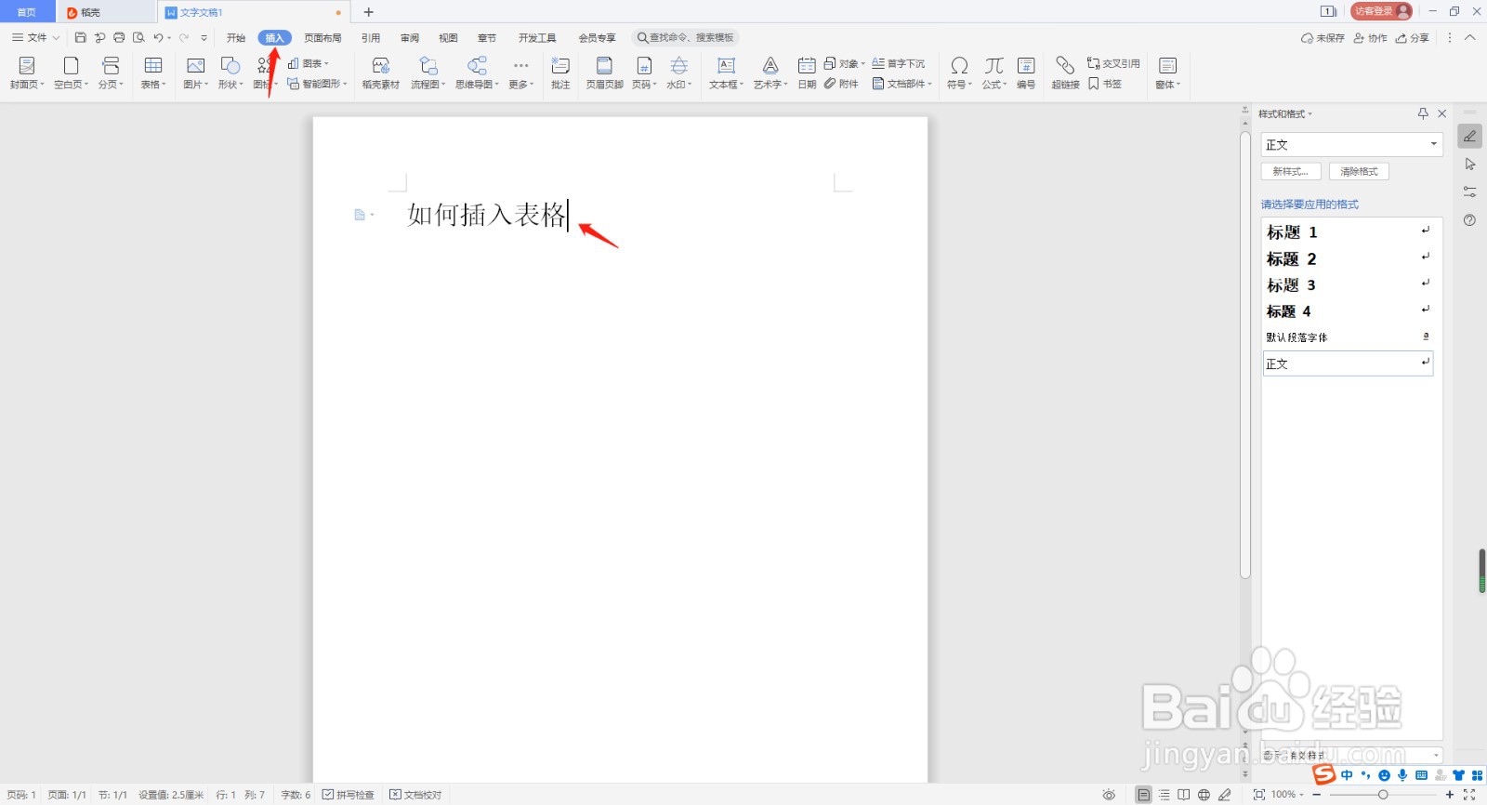The height and width of the screenshot is (805, 1487).
Task: Click the zoom slider handle
Action: (1383, 795)
